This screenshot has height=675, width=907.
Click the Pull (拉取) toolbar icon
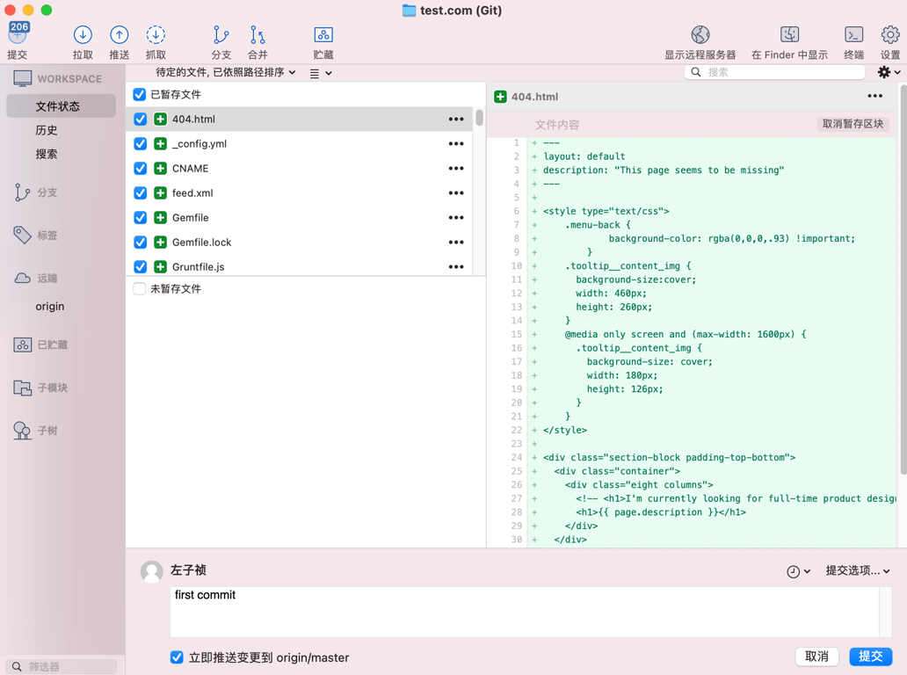click(x=83, y=35)
